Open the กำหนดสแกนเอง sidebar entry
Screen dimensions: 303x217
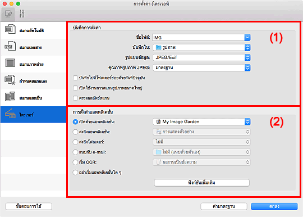coord(33,81)
